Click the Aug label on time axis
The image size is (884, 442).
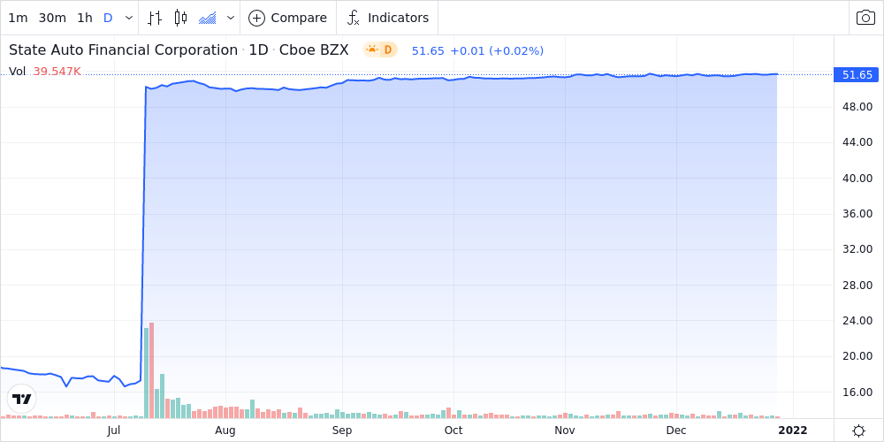[x=225, y=431]
